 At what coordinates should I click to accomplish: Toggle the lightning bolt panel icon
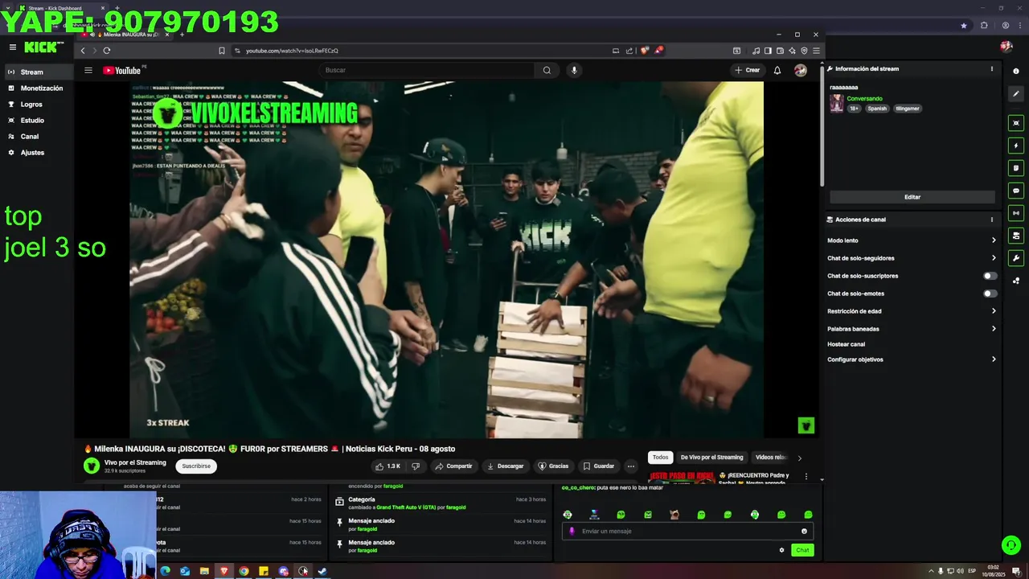pyautogui.click(x=1016, y=146)
